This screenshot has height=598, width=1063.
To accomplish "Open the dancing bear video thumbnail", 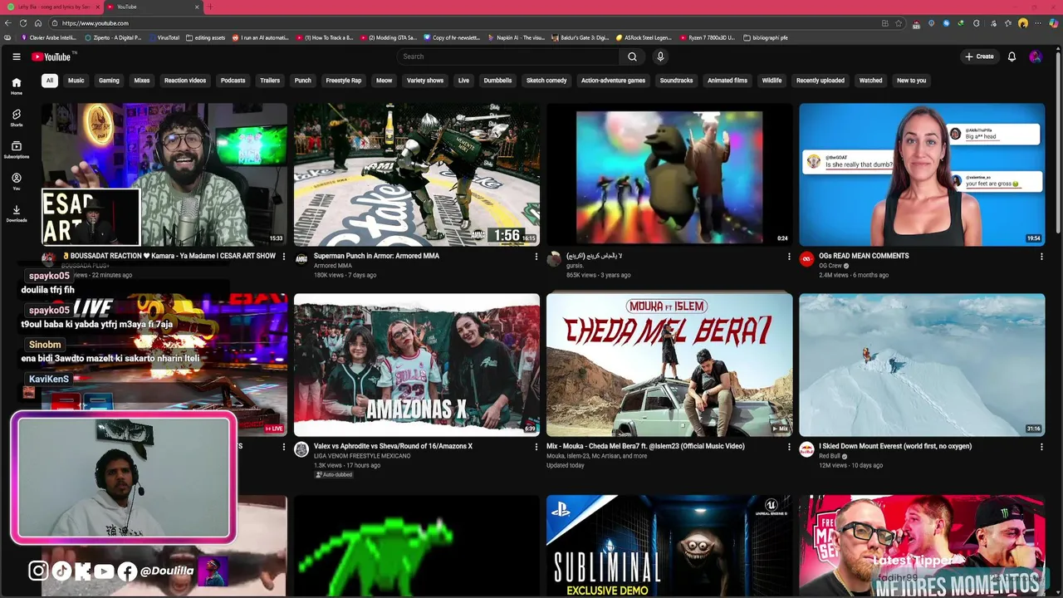I will tap(669, 174).
